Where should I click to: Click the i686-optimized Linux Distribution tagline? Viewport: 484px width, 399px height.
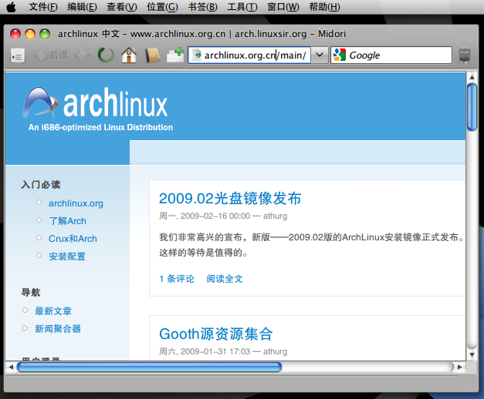click(100, 127)
